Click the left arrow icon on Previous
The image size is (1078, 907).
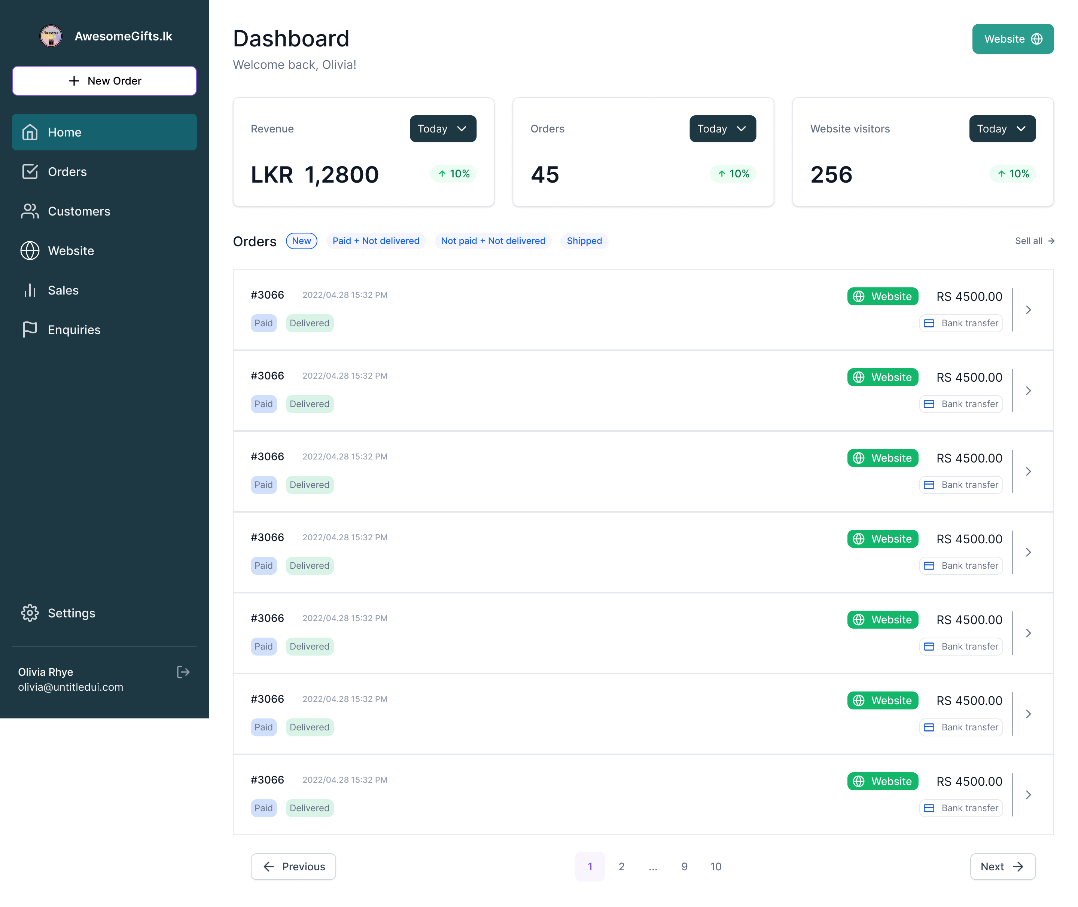point(268,866)
